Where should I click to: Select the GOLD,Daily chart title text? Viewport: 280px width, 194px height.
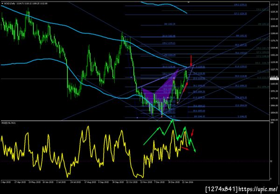coord(9,3)
